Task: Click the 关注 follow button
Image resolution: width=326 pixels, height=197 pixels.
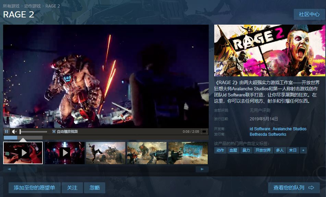Action: (72, 188)
